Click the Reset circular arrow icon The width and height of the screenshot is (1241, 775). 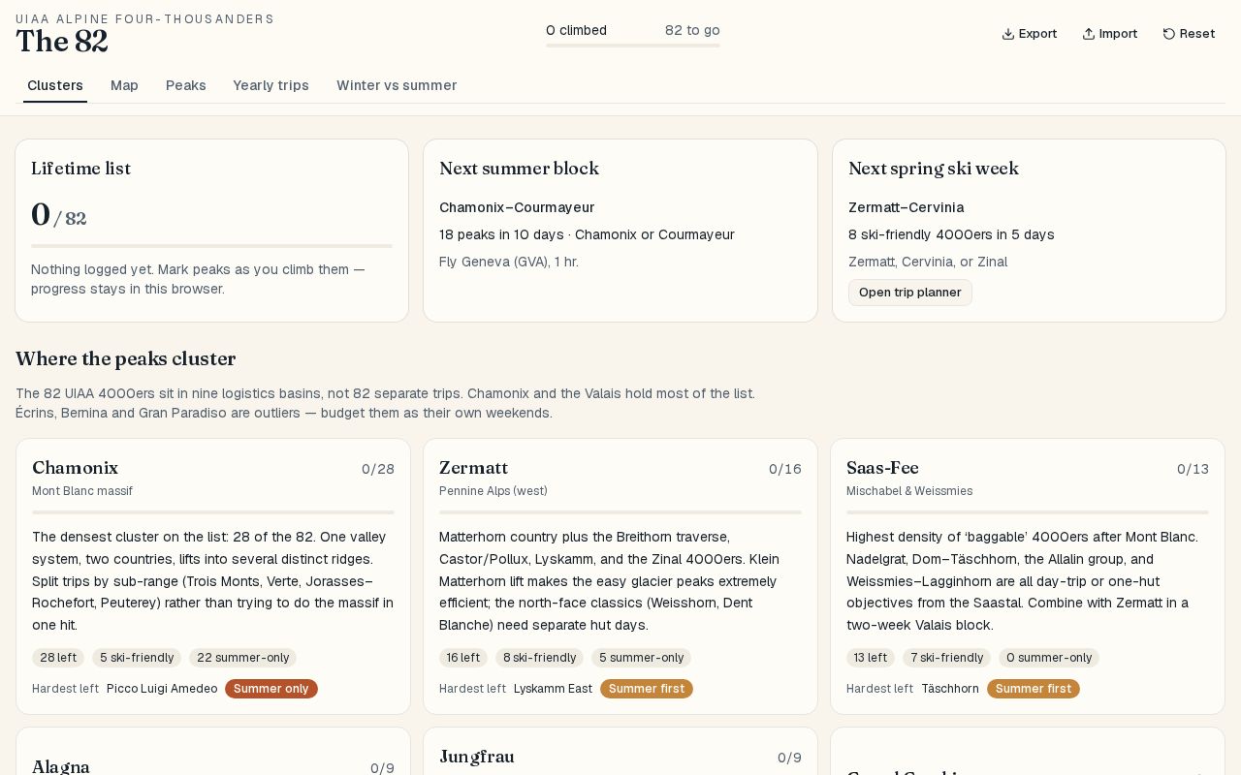[1169, 34]
